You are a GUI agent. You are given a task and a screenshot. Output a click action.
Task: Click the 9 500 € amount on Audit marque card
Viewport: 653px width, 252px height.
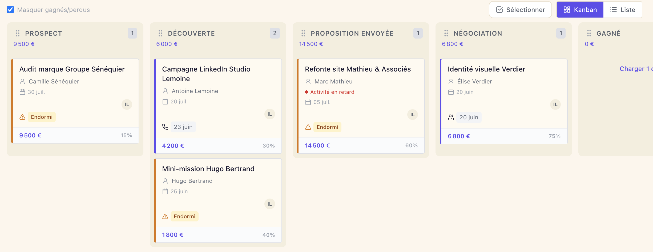pyautogui.click(x=30, y=135)
